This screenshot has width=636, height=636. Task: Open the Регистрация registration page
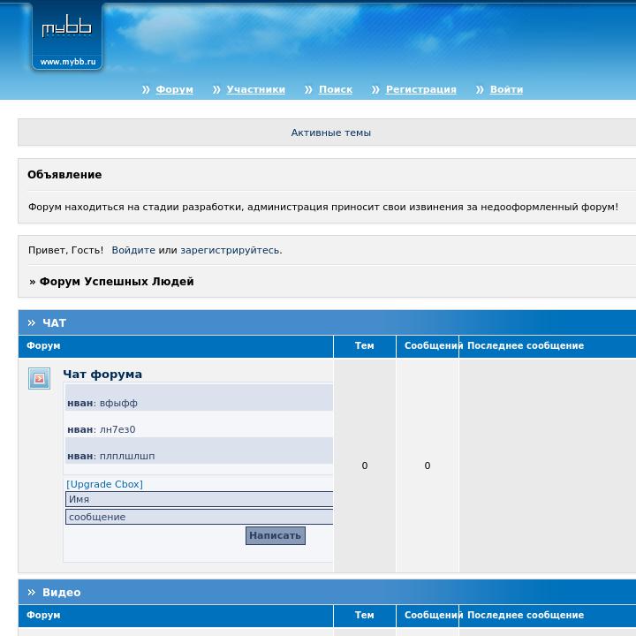421,89
